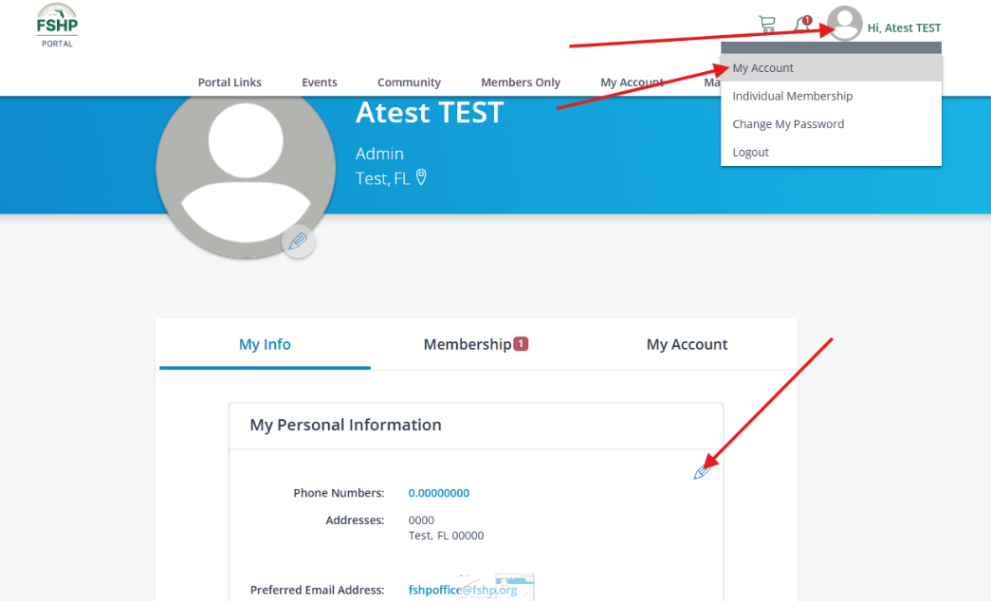Edit profile photo with pencil icon

point(298,242)
